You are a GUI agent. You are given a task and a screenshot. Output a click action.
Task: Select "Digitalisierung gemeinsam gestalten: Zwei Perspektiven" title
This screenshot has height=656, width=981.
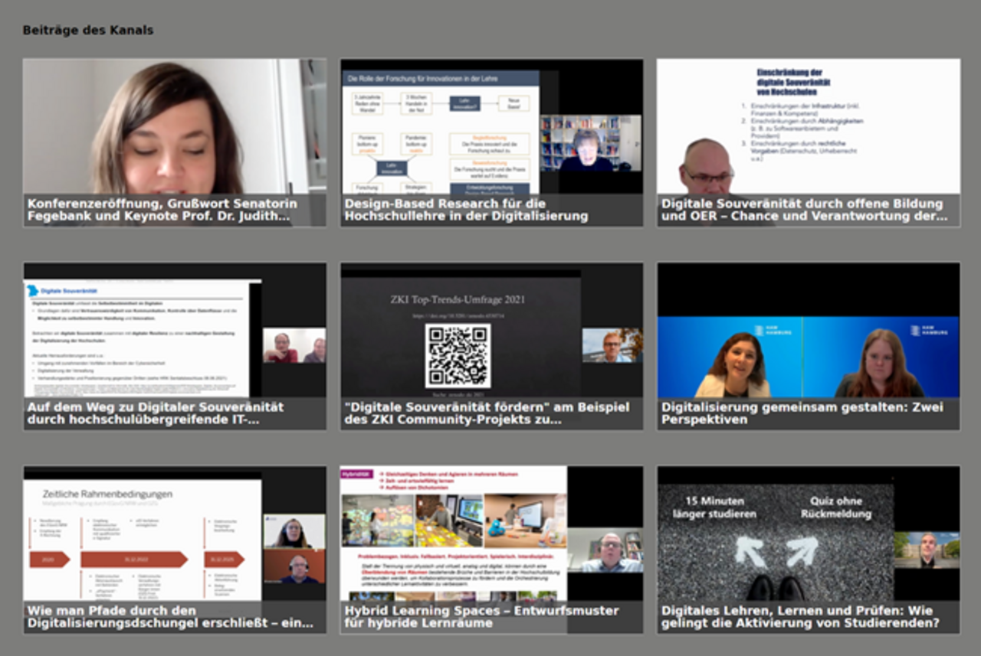[802, 413]
